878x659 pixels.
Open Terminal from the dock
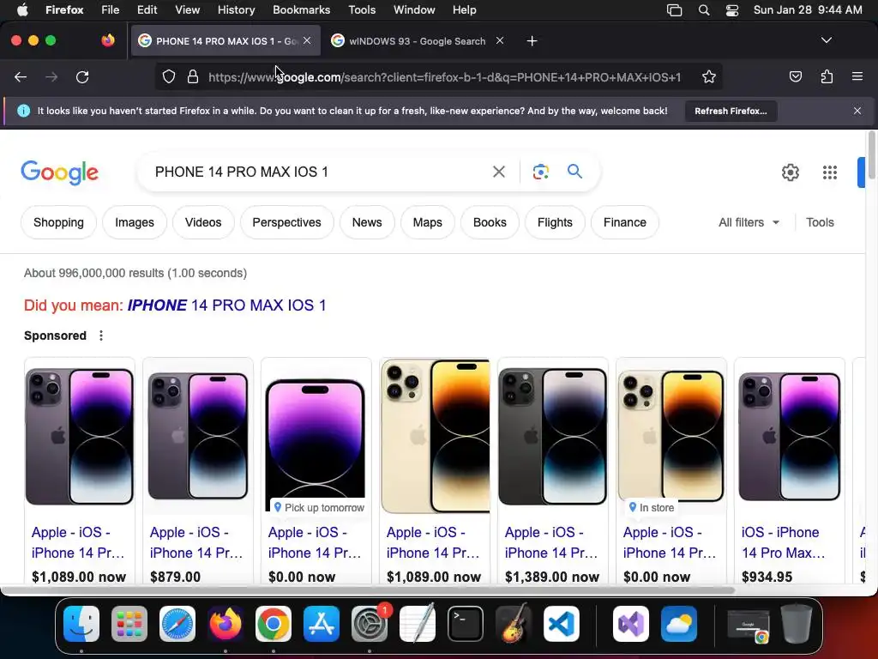pyautogui.click(x=466, y=624)
